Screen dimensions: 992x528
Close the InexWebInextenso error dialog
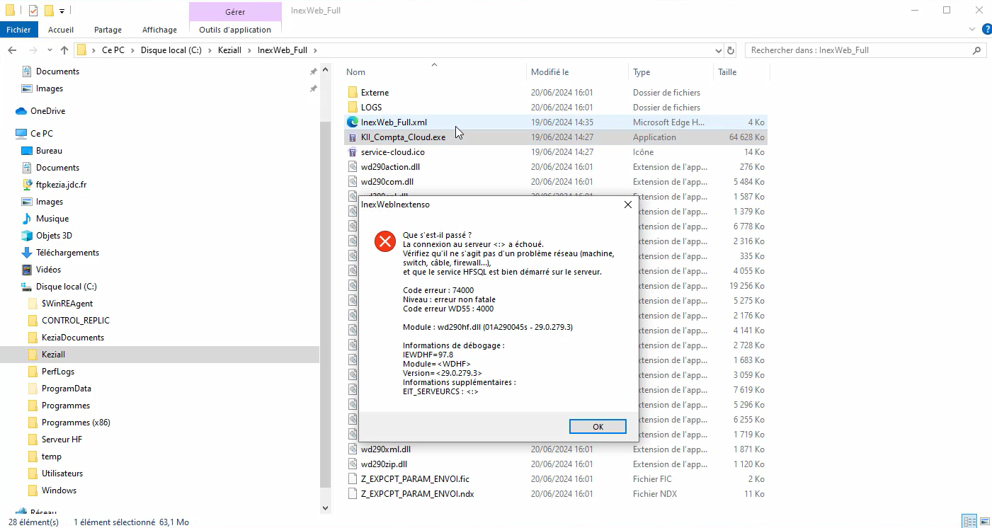tap(627, 205)
